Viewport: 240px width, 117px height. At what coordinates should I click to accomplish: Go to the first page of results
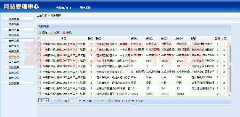pyautogui.click(x=54, y=100)
